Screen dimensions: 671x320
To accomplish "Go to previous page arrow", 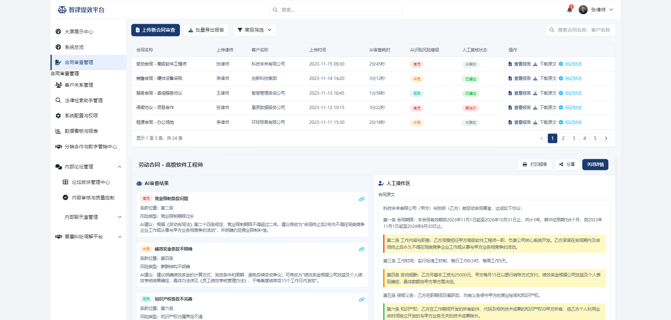I will (541, 138).
